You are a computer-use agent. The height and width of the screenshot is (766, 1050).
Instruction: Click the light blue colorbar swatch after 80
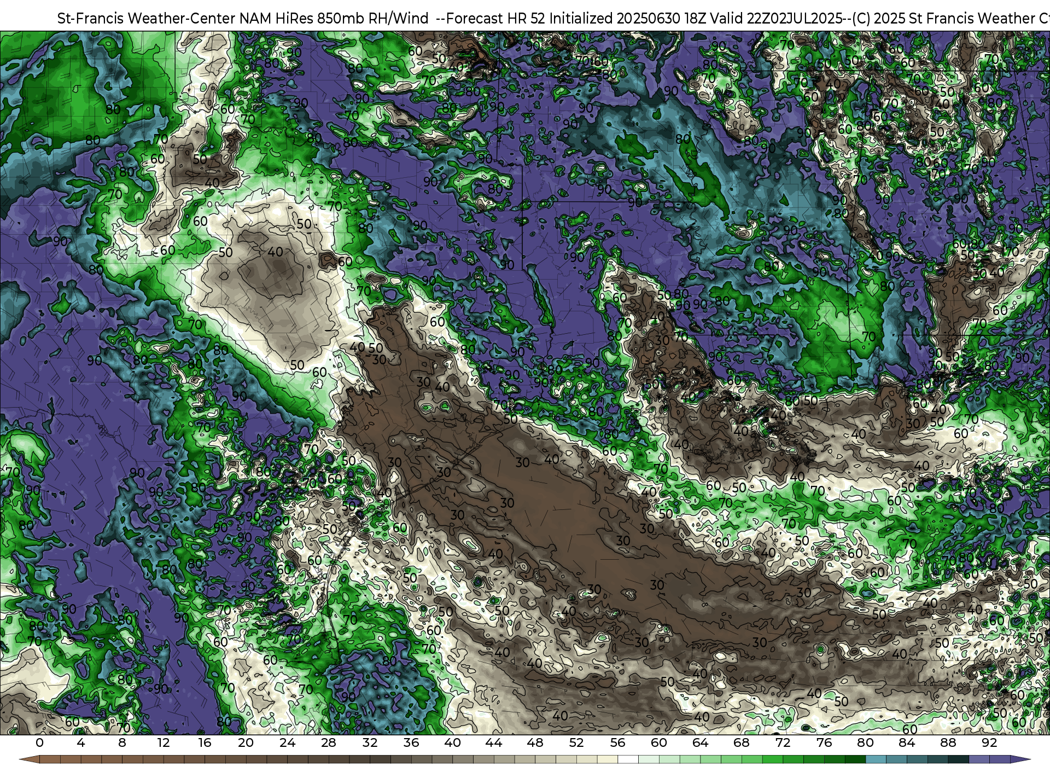[876, 759]
